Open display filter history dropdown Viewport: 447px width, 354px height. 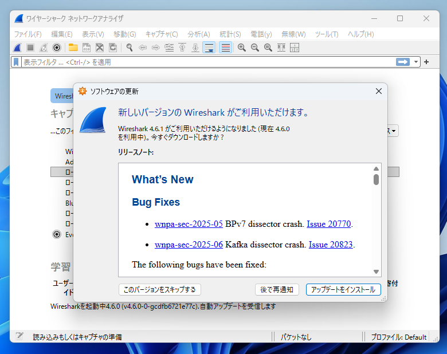coord(416,62)
